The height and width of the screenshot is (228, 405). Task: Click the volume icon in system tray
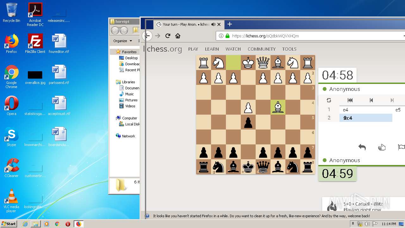point(368,224)
